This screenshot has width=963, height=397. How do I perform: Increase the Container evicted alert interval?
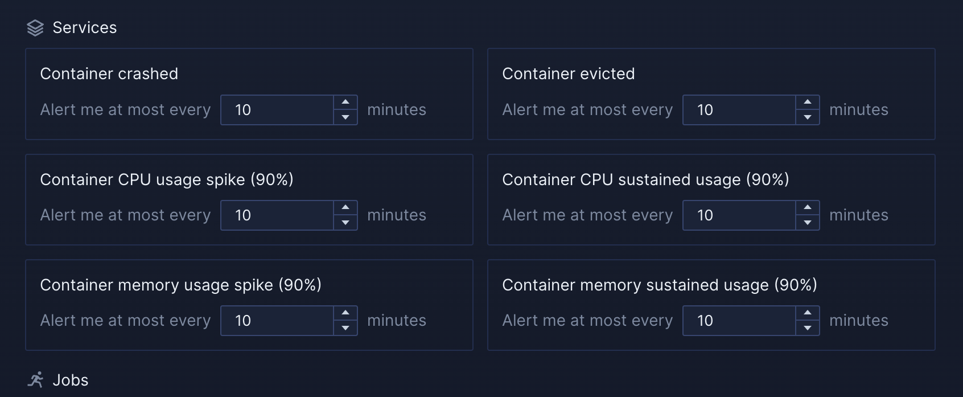tap(808, 103)
